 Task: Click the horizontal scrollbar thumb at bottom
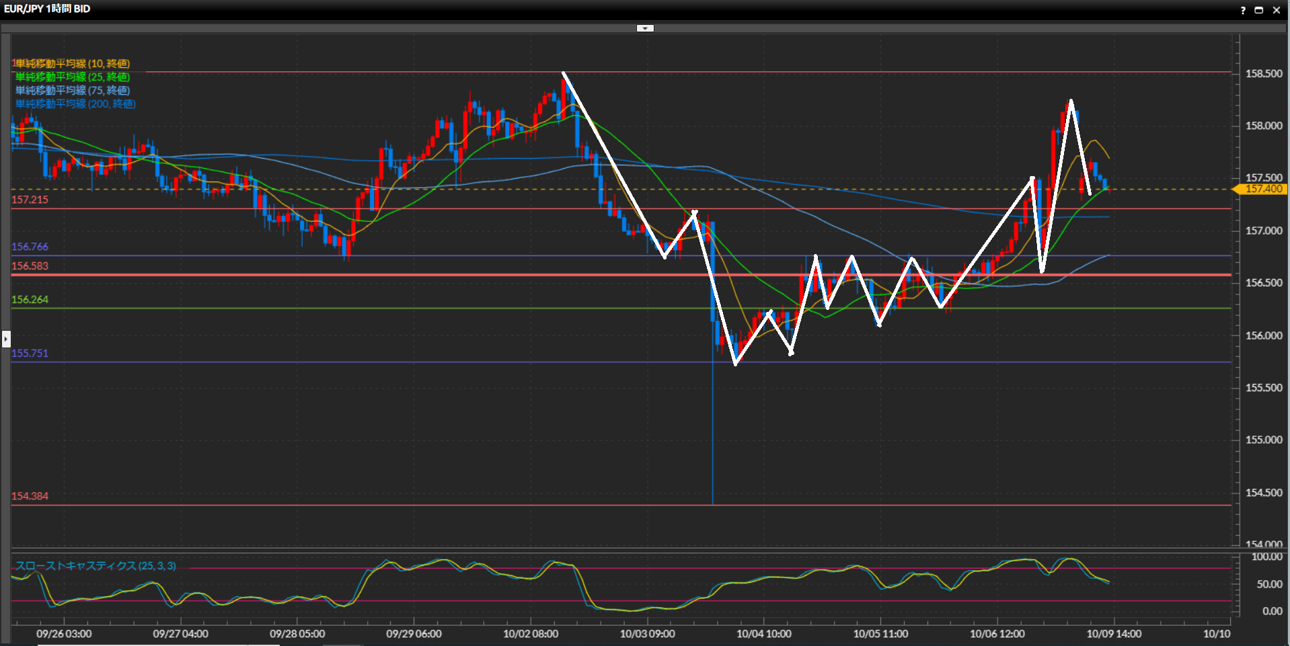click(x=158, y=644)
